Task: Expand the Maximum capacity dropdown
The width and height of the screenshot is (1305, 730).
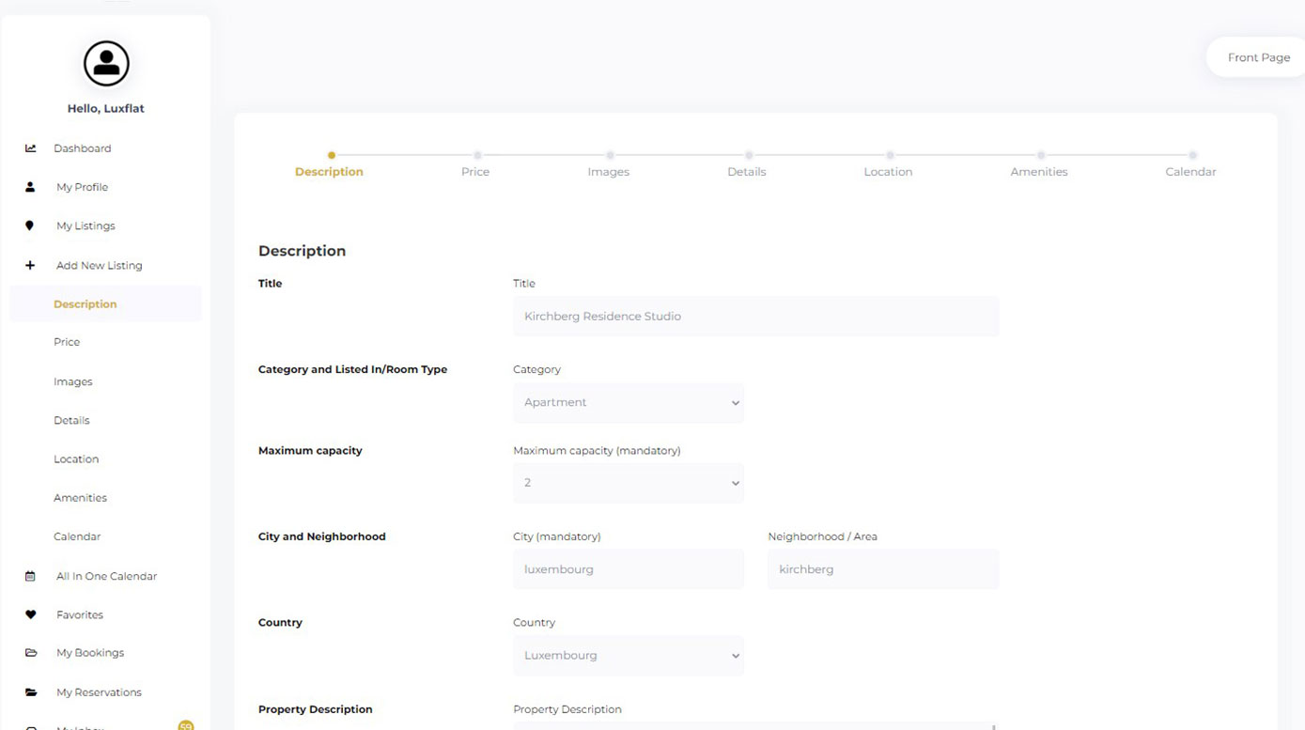Action: click(628, 483)
